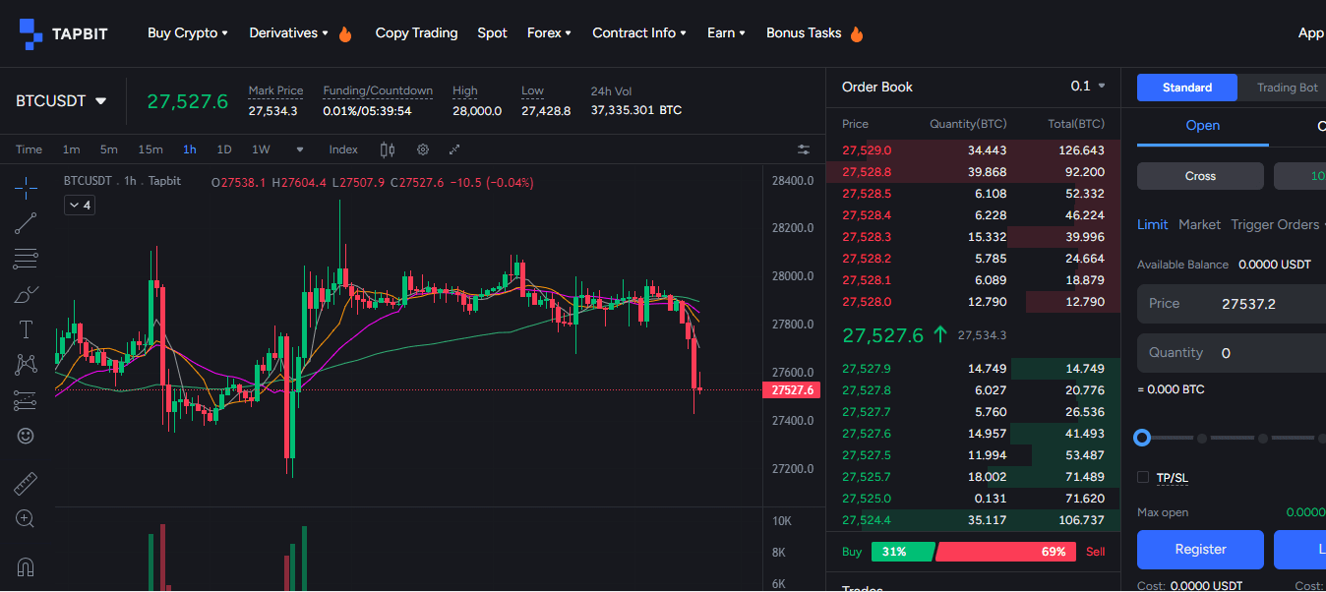1326x592 pixels.
Task: Expand the chart to fullscreen
Action: point(454,149)
